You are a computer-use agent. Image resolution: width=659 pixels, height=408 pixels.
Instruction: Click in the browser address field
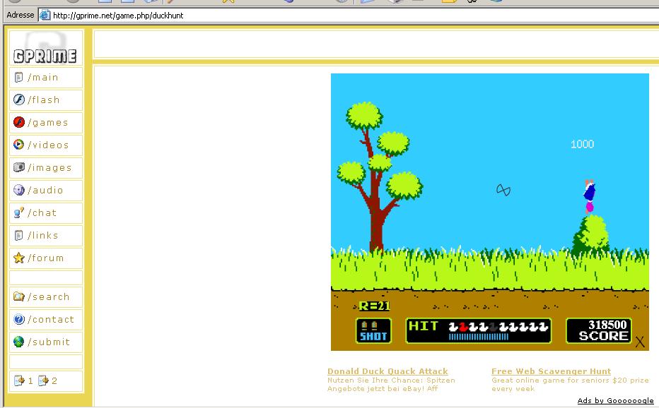pyautogui.click(x=354, y=15)
